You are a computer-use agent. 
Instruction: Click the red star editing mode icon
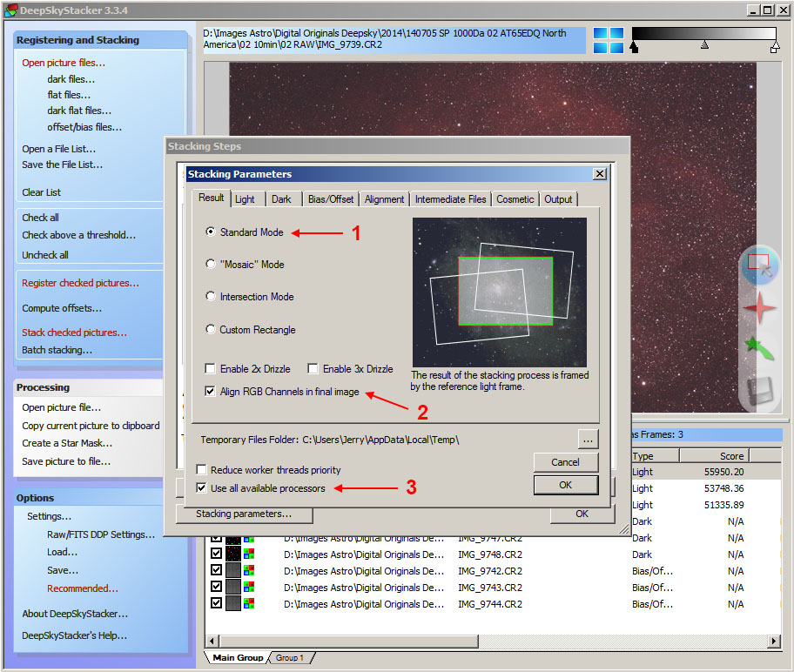758,307
